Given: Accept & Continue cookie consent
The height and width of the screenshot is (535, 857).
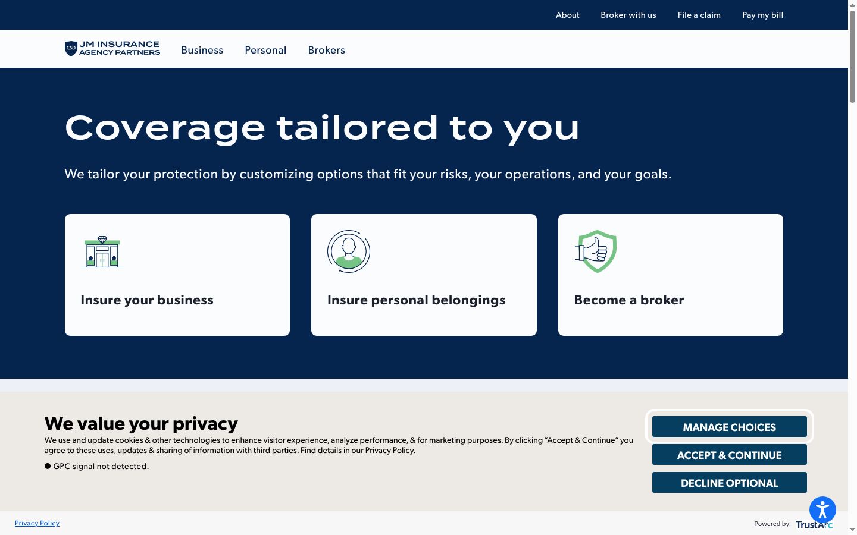Looking at the screenshot, I should (x=730, y=455).
